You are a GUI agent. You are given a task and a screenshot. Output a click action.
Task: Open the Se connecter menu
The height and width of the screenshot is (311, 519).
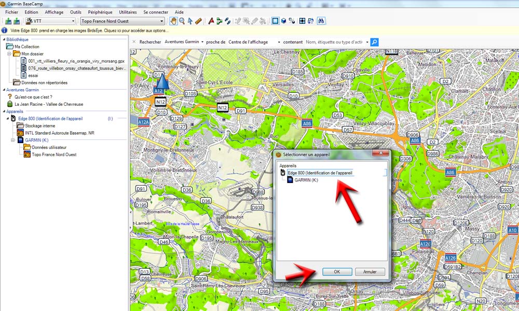[x=156, y=12]
